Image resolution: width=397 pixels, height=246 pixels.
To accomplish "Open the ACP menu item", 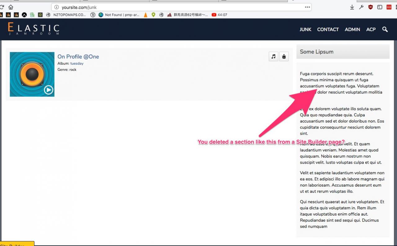I will click(x=371, y=30).
